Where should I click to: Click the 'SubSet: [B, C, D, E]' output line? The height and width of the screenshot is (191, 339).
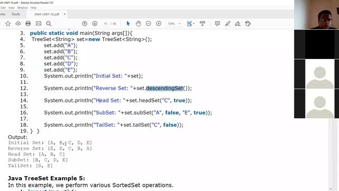38,160
